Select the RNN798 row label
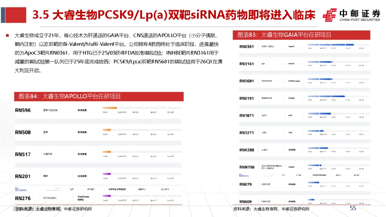386x217 pixels. [247, 167]
